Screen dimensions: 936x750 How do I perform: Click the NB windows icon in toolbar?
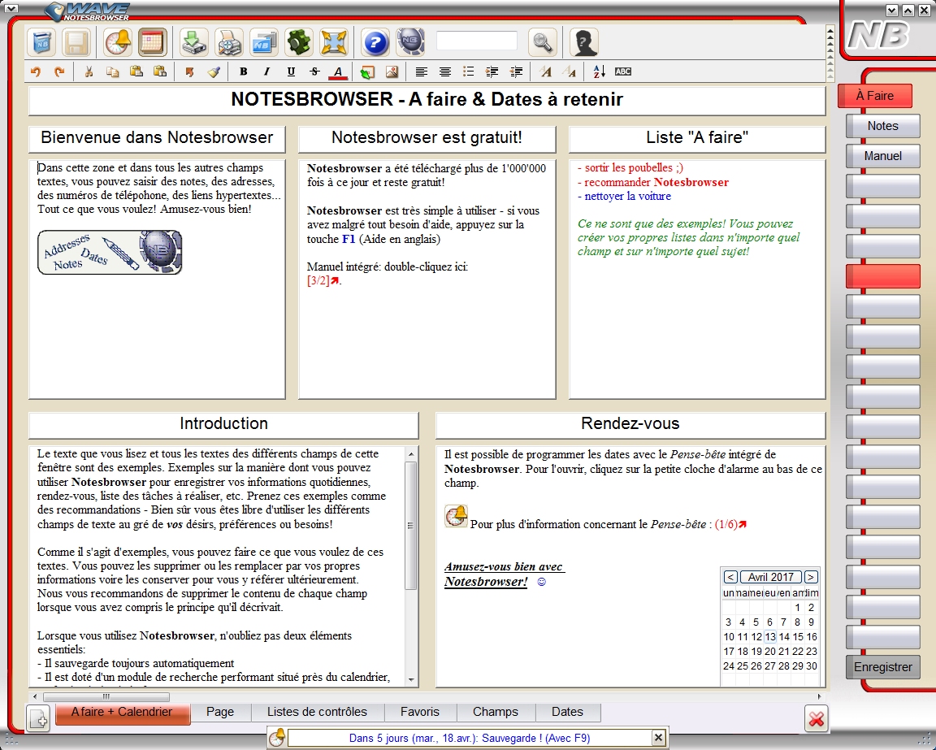263,42
